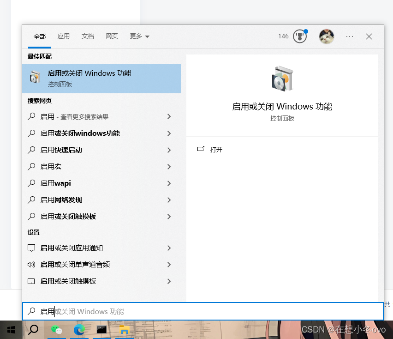Expand arrow for 启用网络发现

[x=169, y=200]
